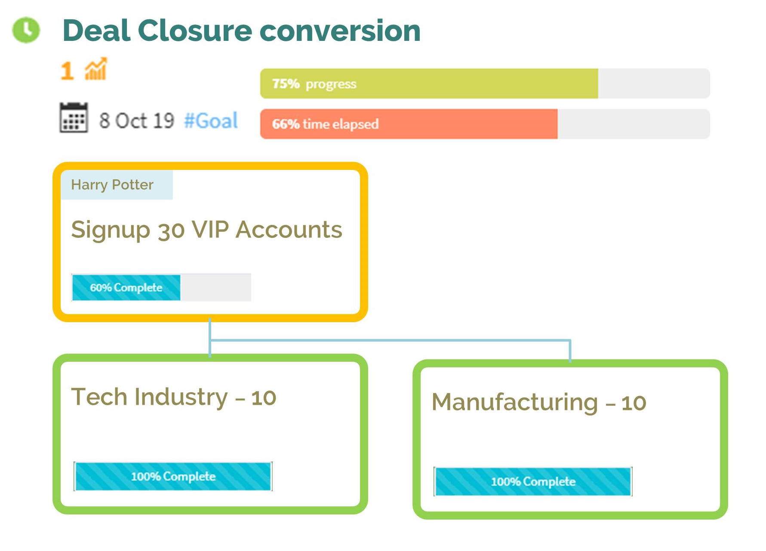
Task: Click the Manufacturing – 10 title text
Action: pos(539,402)
